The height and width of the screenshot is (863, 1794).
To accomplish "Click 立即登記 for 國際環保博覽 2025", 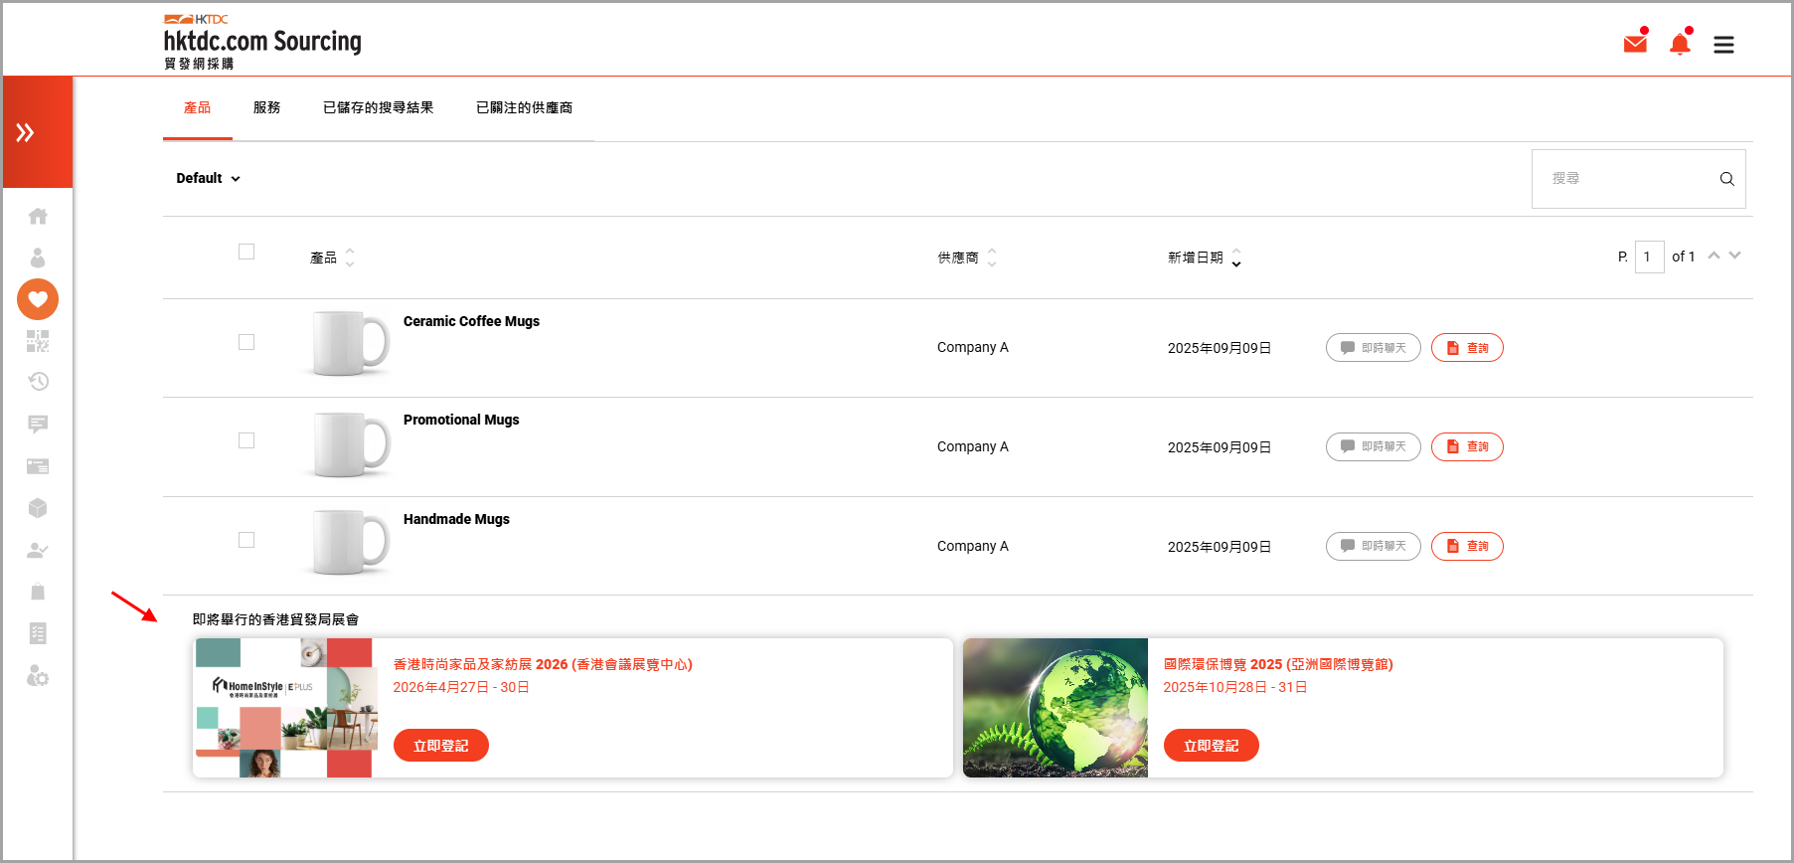I will click(1212, 746).
